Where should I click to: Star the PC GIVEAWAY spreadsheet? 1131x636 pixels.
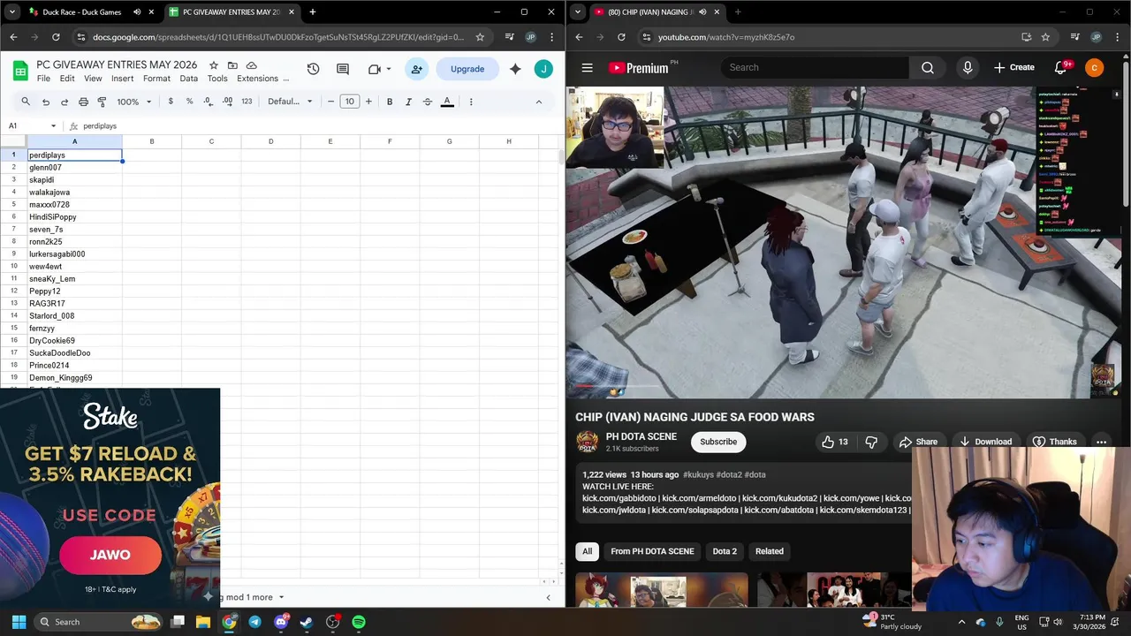pyautogui.click(x=213, y=65)
